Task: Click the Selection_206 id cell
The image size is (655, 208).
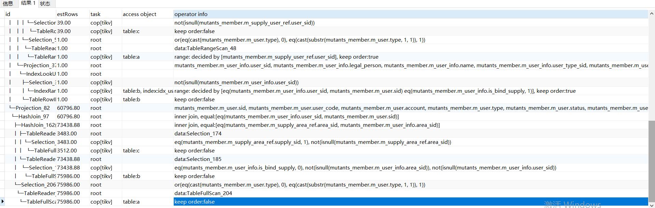Action: [x=38, y=184]
